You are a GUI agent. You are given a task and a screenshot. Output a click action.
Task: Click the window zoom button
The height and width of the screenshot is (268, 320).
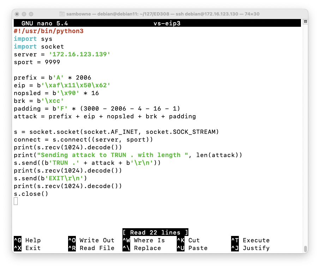point(31,14)
